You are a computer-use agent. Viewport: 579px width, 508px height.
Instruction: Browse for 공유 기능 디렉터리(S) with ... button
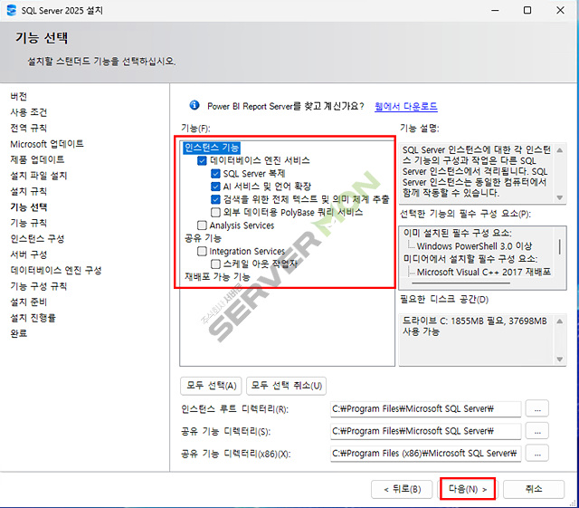pos(537,431)
